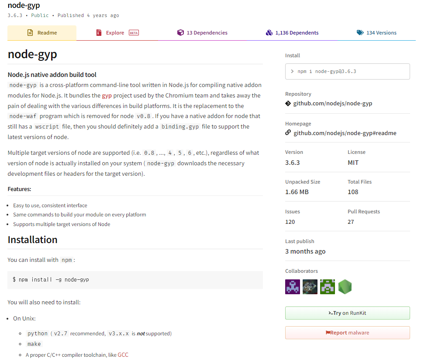Open the first purple collaborator avatar
Screen dimensions: 421x362
point(293,287)
